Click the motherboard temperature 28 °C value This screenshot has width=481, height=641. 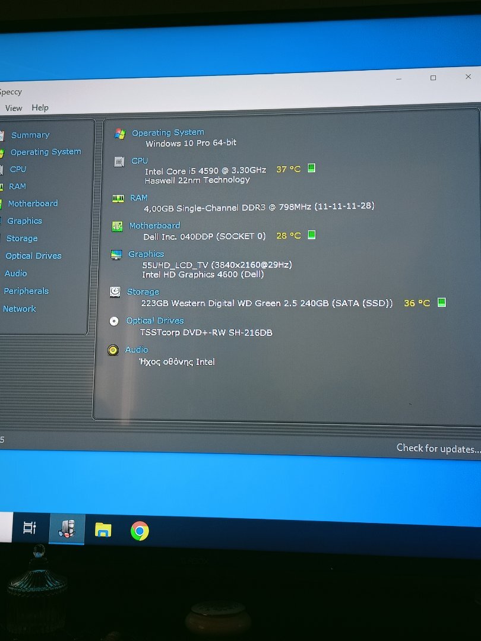pos(289,236)
